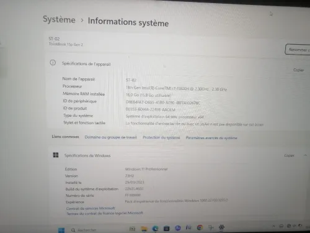Select the Installé le date value
310x233 pixels.
tap(135, 182)
